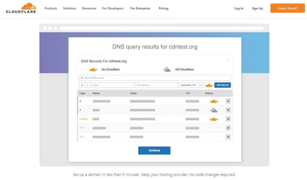Go to the Pricing page

(x=163, y=8)
